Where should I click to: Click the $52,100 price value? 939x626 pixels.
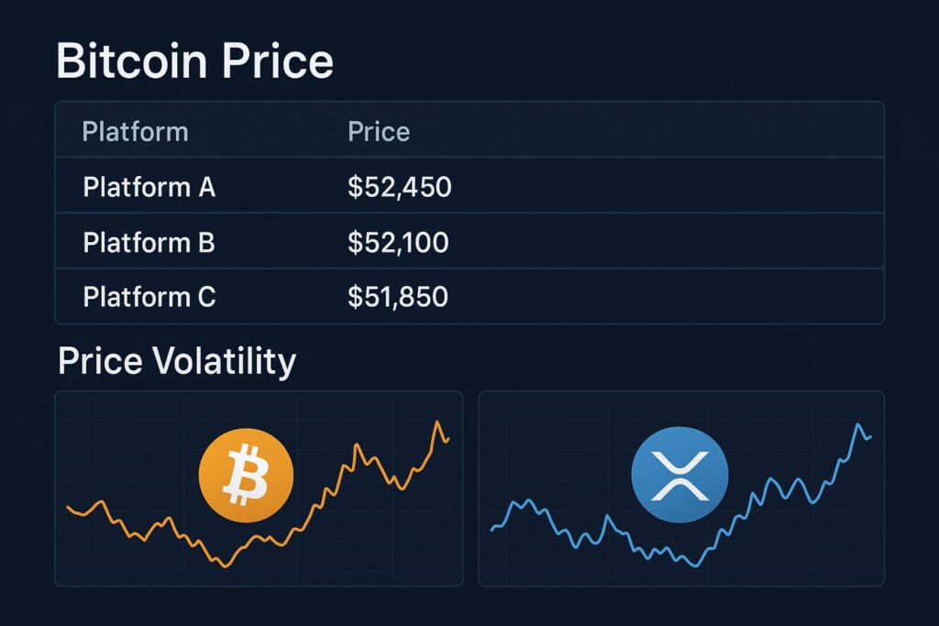pos(398,243)
